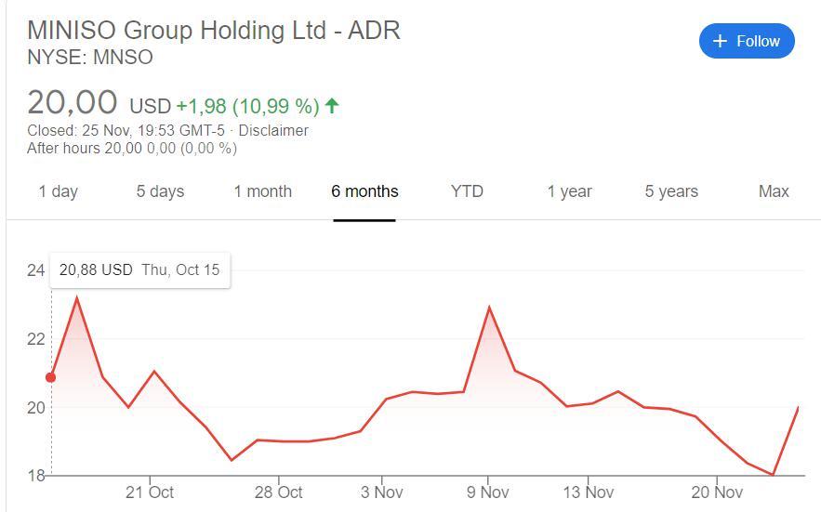Click the plus icon in Follow button
821x512 pixels.
click(719, 42)
